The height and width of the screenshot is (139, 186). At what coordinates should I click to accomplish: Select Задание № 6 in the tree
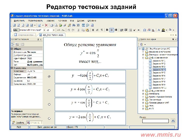coord(159,76)
